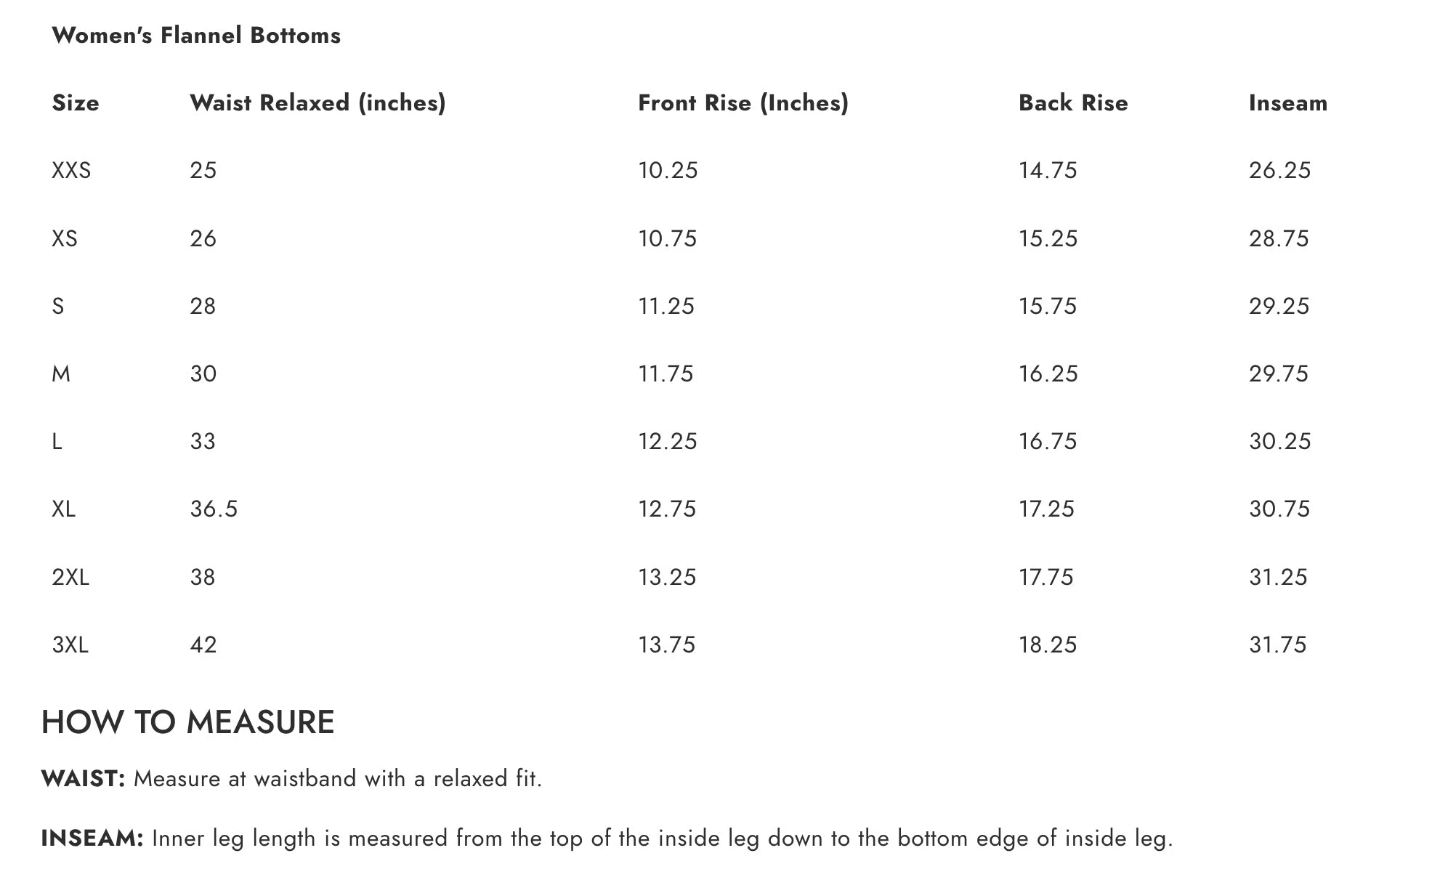Click the HOW TO MEASURE heading
Screen dimensions: 1440x893
[x=187, y=722]
